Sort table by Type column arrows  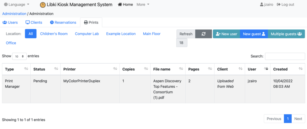click(x=26, y=69)
